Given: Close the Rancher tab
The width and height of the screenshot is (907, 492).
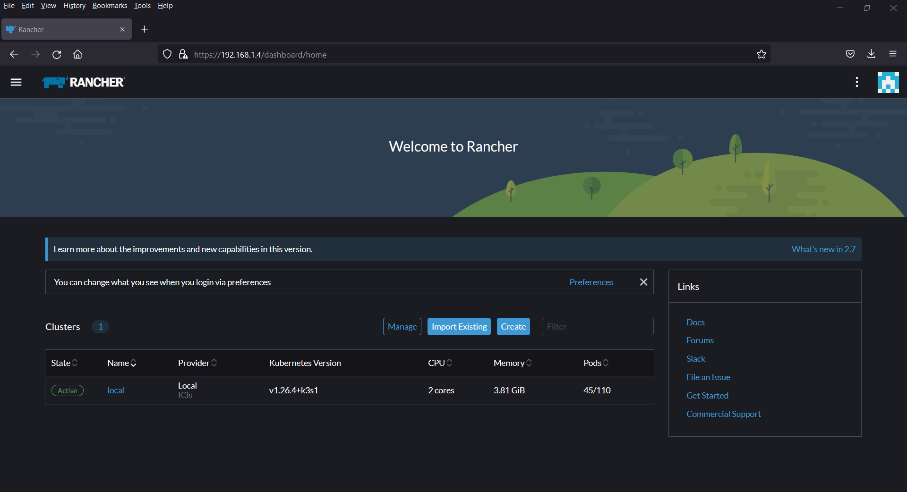Looking at the screenshot, I should tap(122, 29).
